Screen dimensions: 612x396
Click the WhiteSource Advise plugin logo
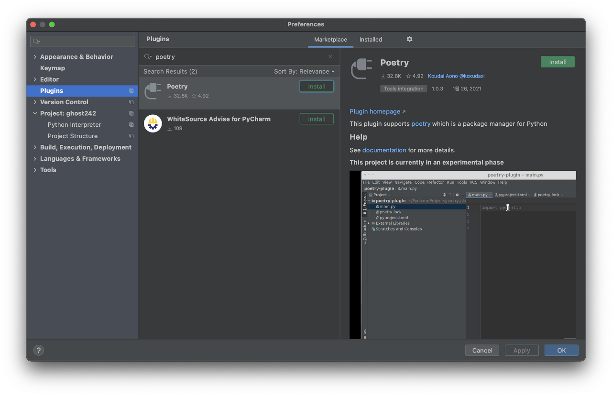pyautogui.click(x=153, y=123)
